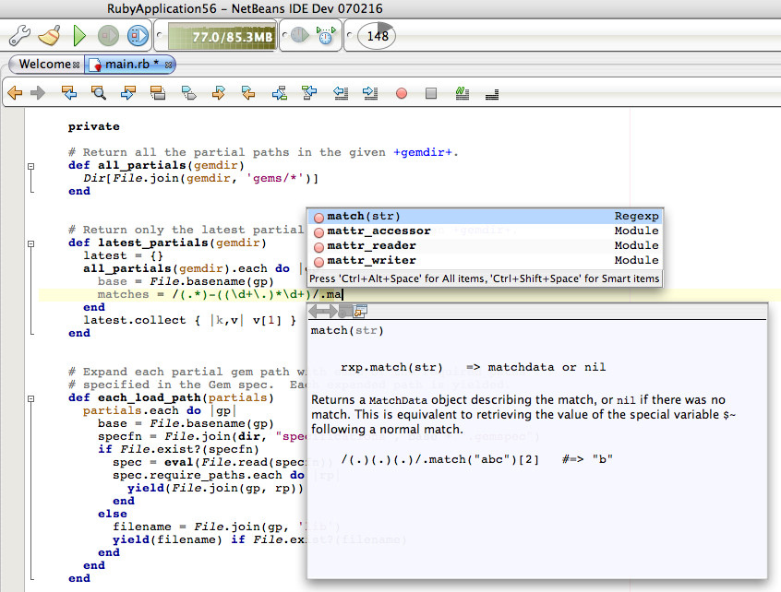Click the Build Main Project wrench icon
Viewport: 781px width, 592px height.
click(19, 36)
